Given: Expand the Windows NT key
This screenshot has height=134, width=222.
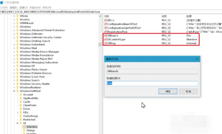Looking at the screenshot, I should point(14,66).
